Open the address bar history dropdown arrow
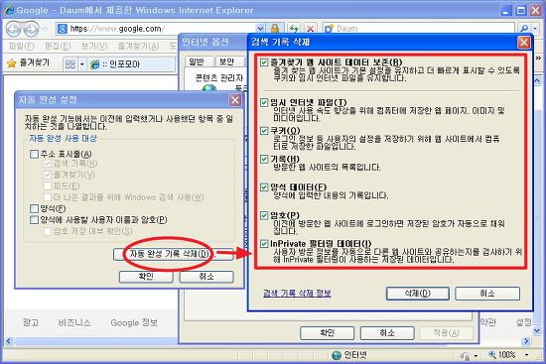The width and height of the screenshot is (546, 364). click(x=260, y=29)
